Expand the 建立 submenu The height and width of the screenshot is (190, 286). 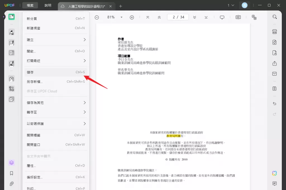[x=56, y=40]
